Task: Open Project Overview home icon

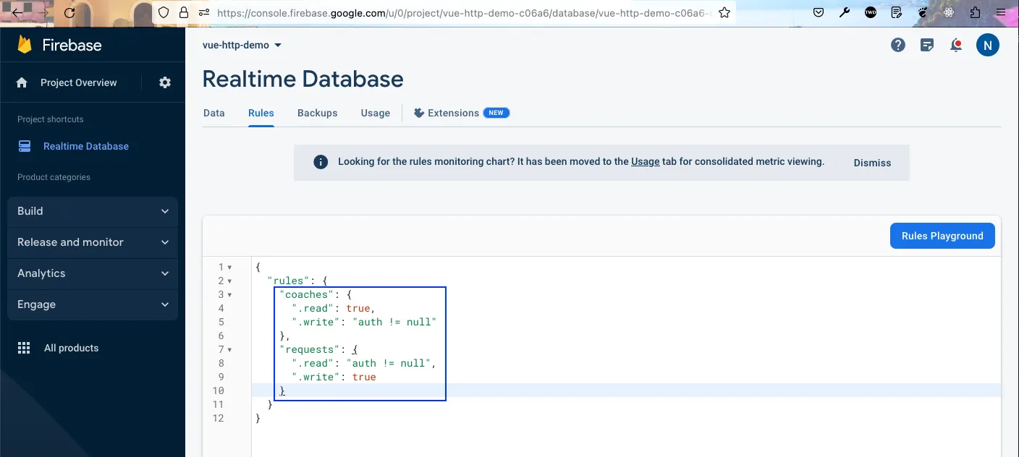Action: tap(22, 82)
